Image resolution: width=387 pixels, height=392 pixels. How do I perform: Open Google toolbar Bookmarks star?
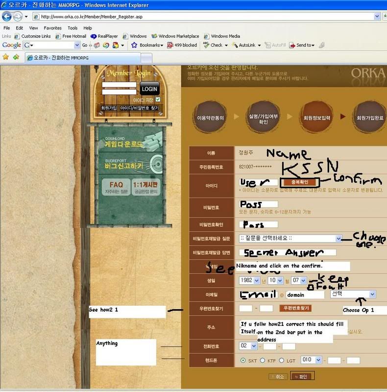[134, 45]
